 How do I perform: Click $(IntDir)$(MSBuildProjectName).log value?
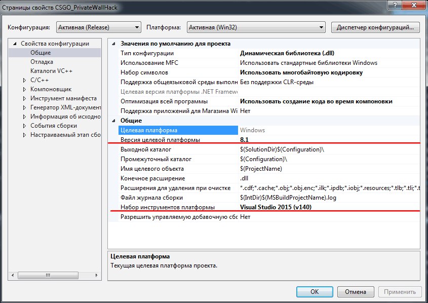288,198
